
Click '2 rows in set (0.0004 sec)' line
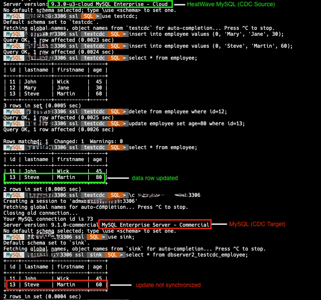[42, 297]
